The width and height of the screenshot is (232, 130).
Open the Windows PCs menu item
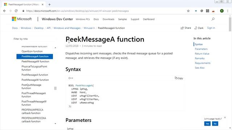pyautogui.click(x=83, y=19)
